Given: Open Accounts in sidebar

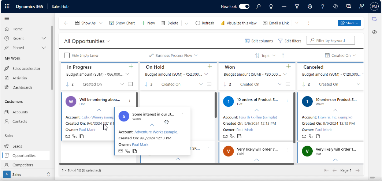Looking at the screenshot, I should pos(20,112).
